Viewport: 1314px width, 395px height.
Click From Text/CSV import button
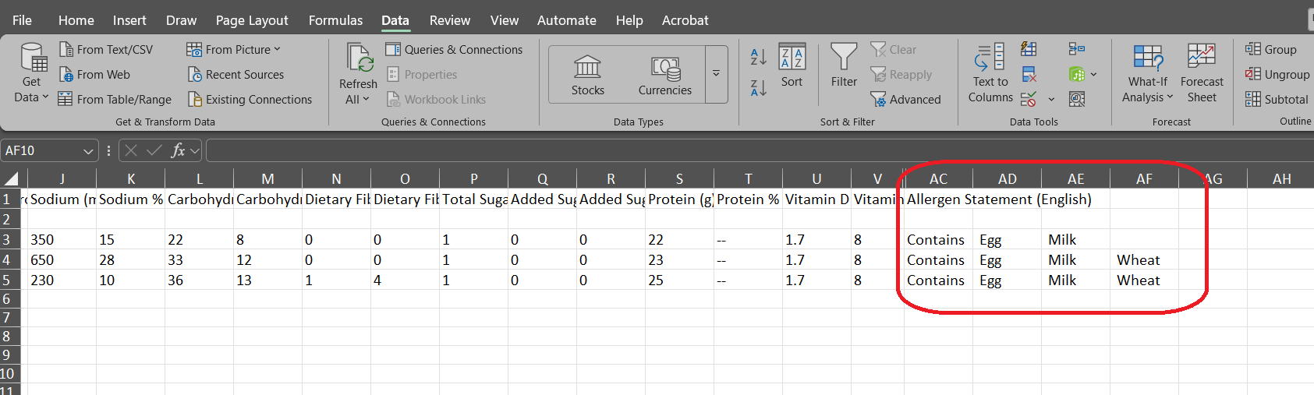point(106,50)
